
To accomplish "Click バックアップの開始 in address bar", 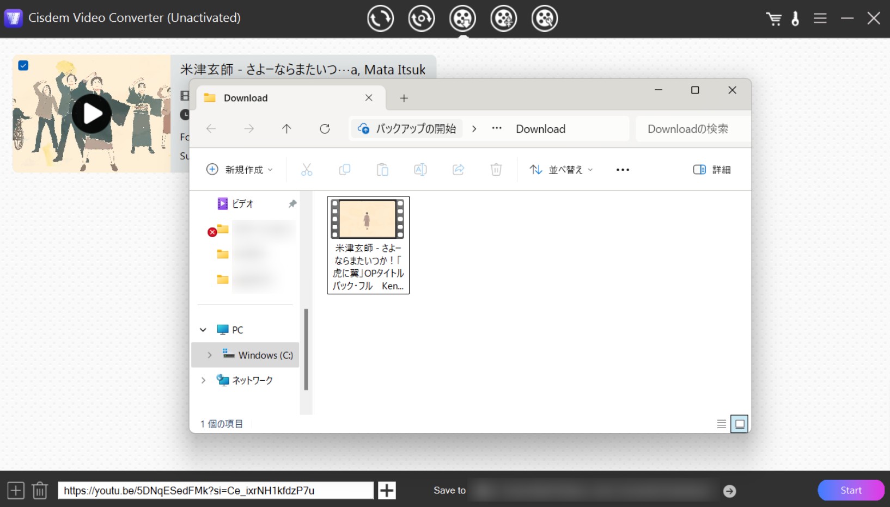I will click(x=407, y=129).
